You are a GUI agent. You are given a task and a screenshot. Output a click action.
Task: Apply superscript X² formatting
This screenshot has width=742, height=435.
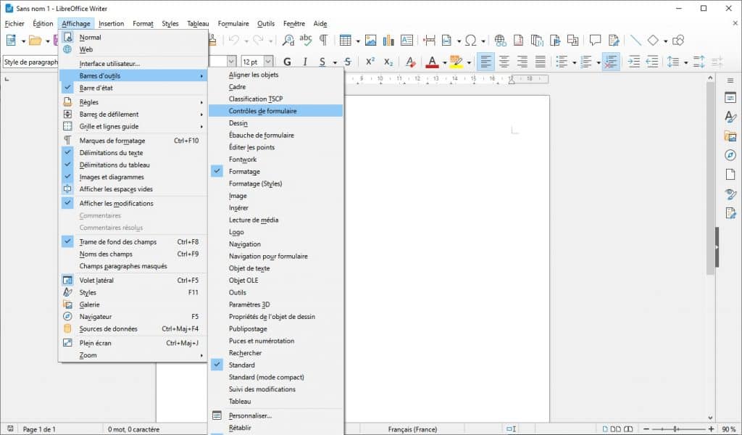pos(370,62)
